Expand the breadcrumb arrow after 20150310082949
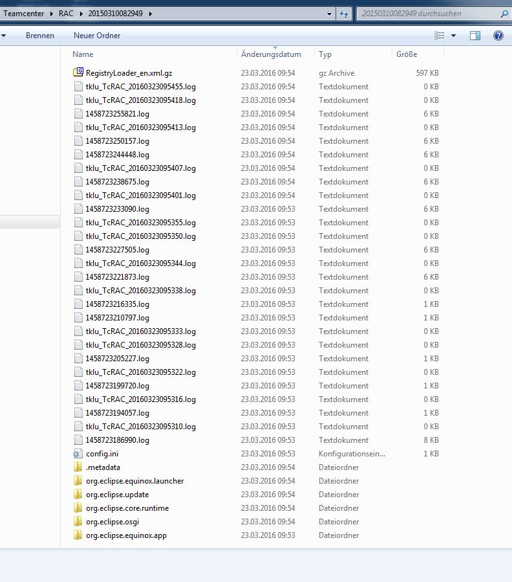The height and width of the screenshot is (582, 512). [150, 14]
